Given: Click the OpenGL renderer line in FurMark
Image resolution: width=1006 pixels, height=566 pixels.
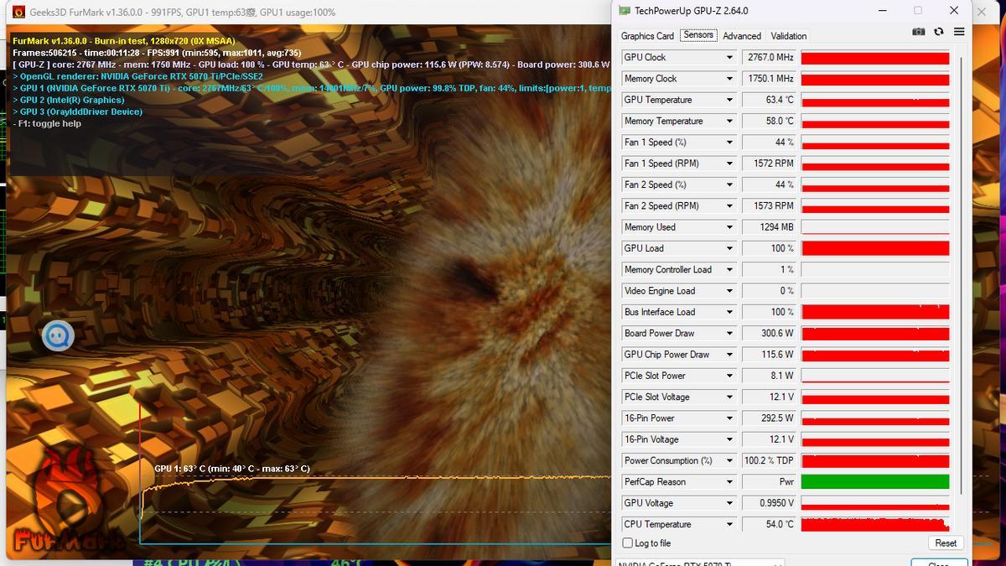Looking at the screenshot, I should [x=137, y=76].
